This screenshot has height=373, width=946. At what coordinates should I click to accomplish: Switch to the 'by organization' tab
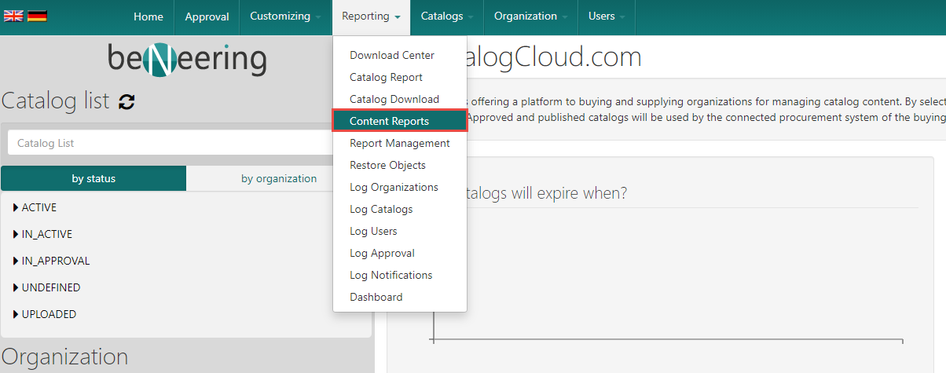(x=279, y=178)
